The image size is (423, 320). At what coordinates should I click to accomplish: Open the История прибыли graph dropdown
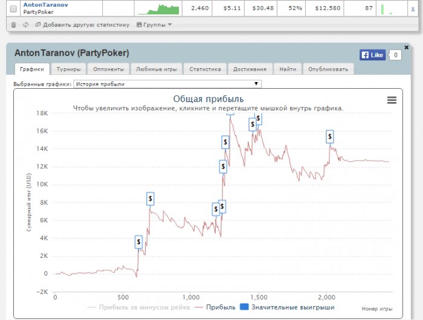click(167, 84)
